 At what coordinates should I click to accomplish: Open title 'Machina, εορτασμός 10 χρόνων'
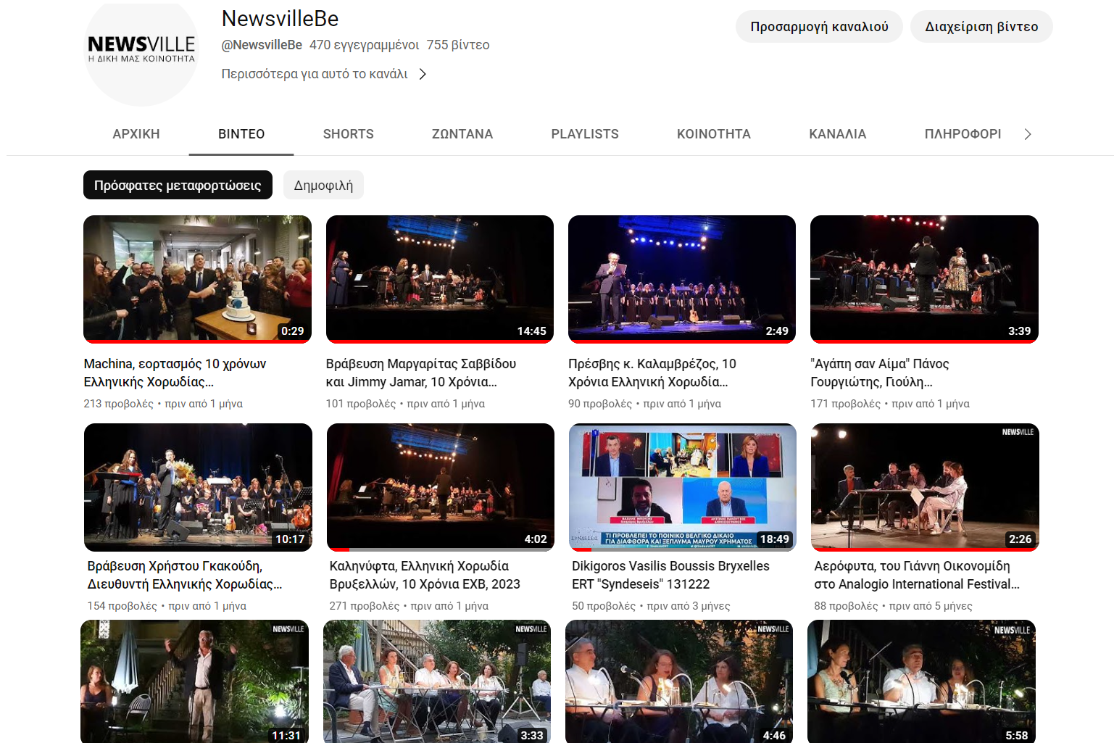click(175, 373)
